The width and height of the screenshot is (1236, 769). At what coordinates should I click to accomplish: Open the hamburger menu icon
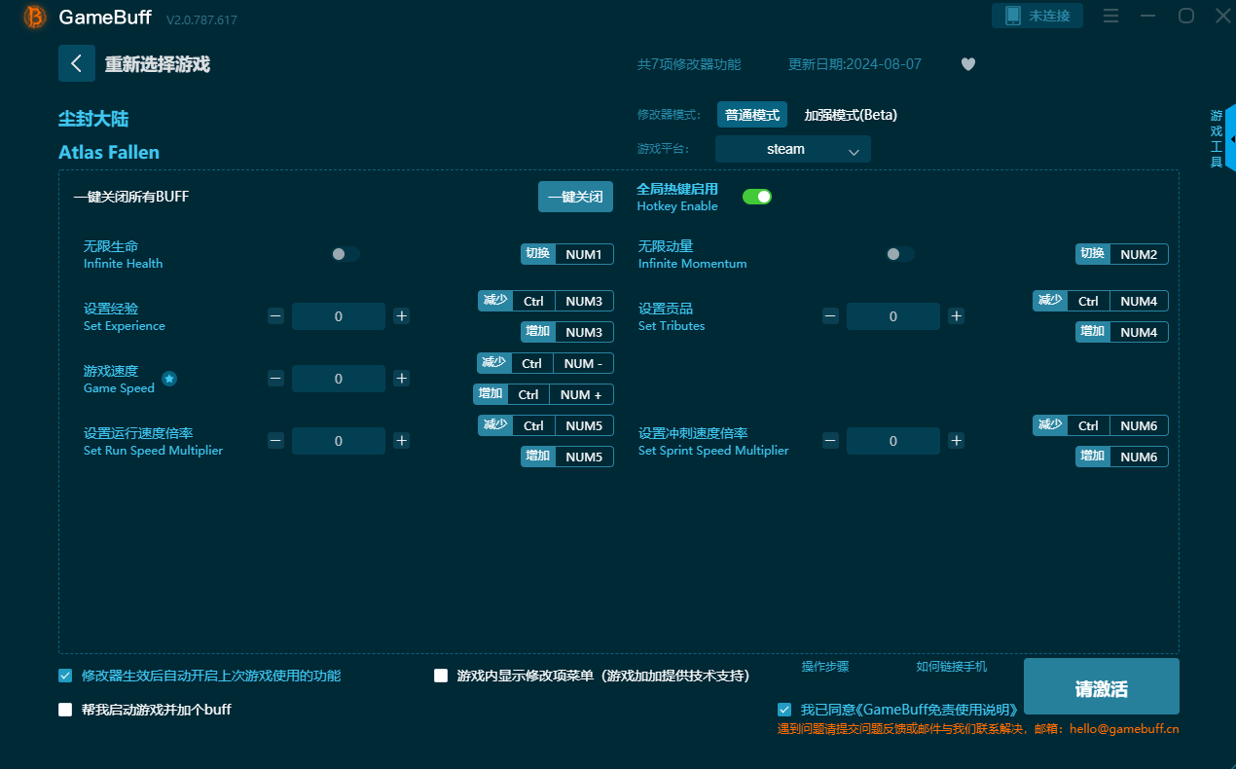click(1111, 16)
